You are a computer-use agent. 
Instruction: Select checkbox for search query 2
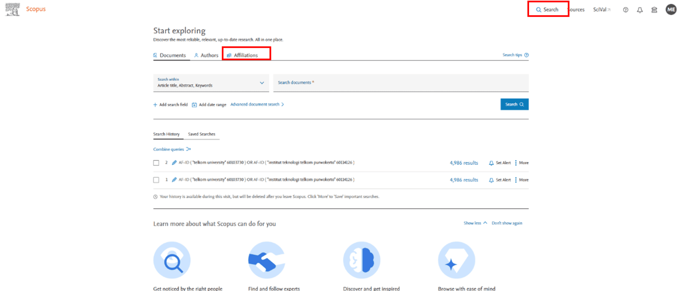click(156, 163)
